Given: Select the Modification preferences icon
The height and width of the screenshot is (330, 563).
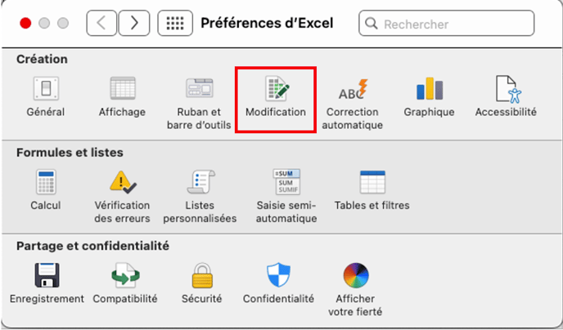Looking at the screenshot, I should click(275, 88).
